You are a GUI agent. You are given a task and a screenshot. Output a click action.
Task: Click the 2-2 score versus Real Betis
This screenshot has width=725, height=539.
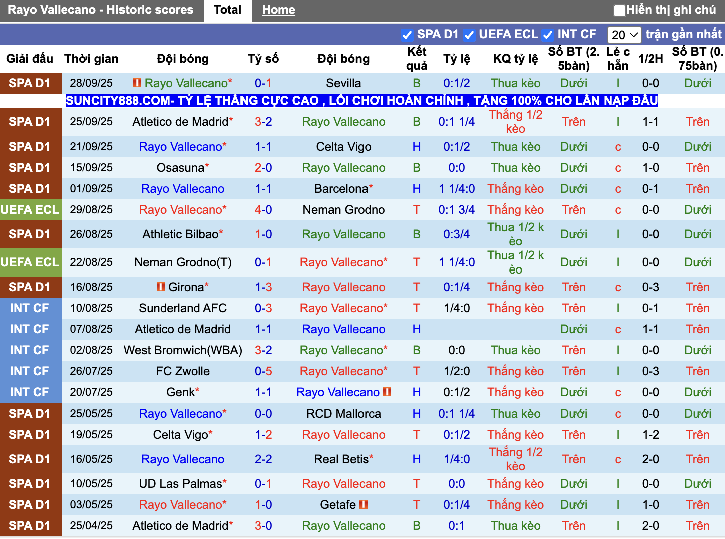click(263, 459)
